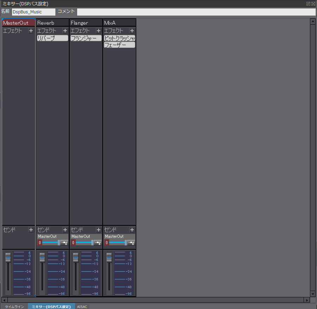Click MixA send routing icon
317x309 pixels.
131,243
